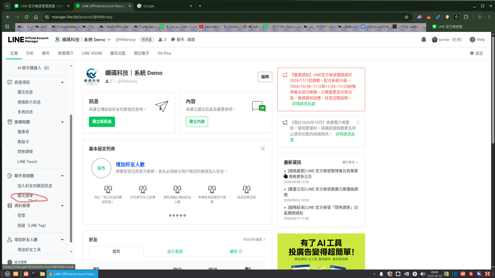The width and height of the screenshot is (495, 278).
Task: Click 自訂「加入好友的歡迎訊息」 friends icon
Action: pos(108,189)
